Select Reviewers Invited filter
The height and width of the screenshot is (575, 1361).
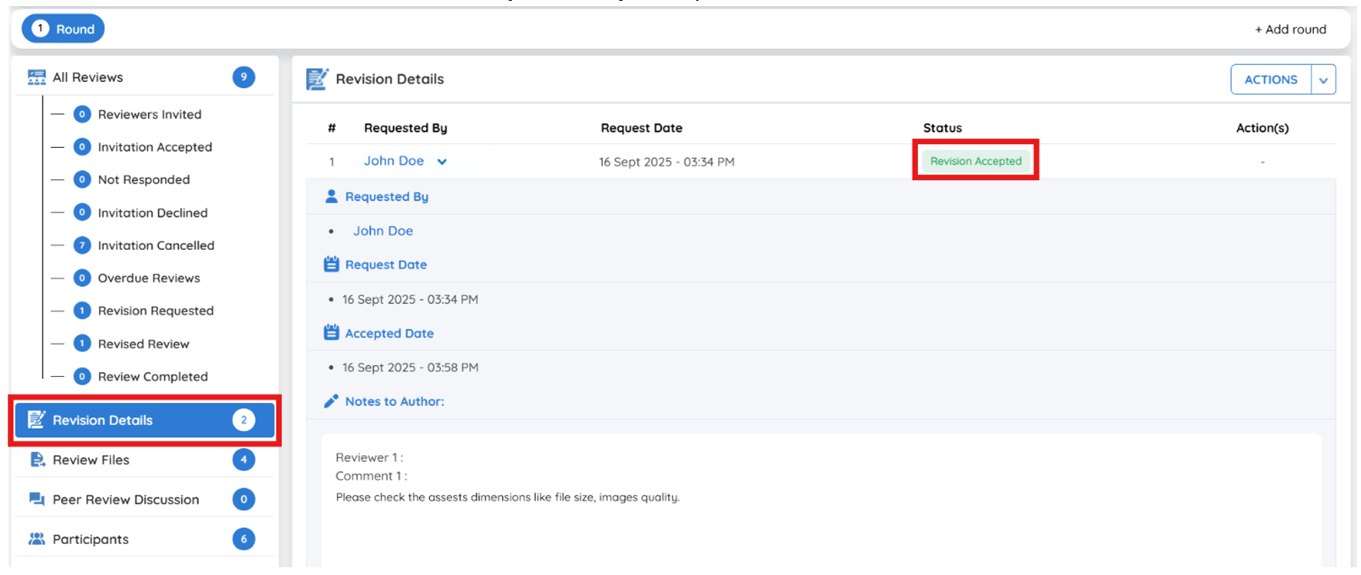click(150, 115)
